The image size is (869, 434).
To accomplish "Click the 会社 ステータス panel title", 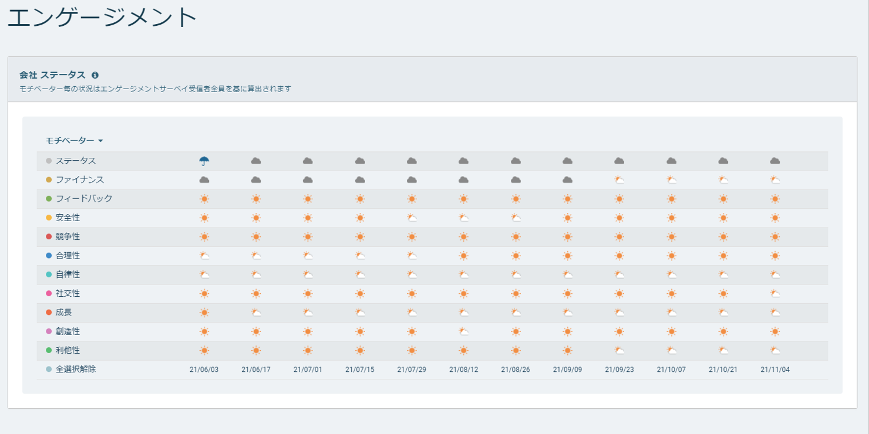I will (x=52, y=75).
